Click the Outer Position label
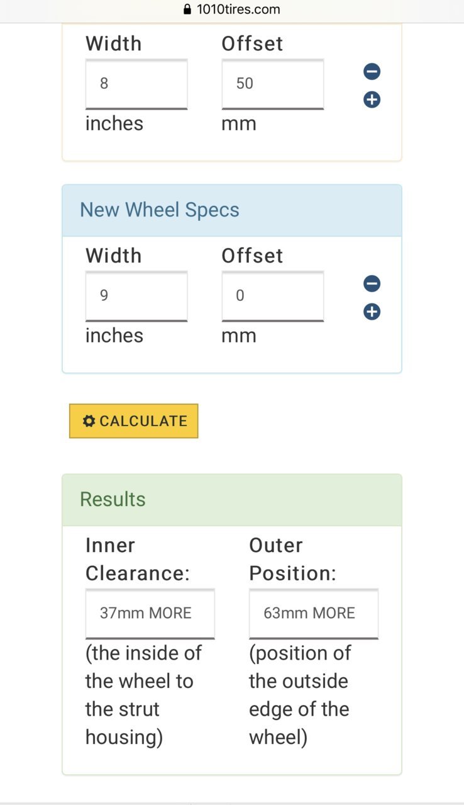The width and height of the screenshot is (464, 805). pos(292,559)
